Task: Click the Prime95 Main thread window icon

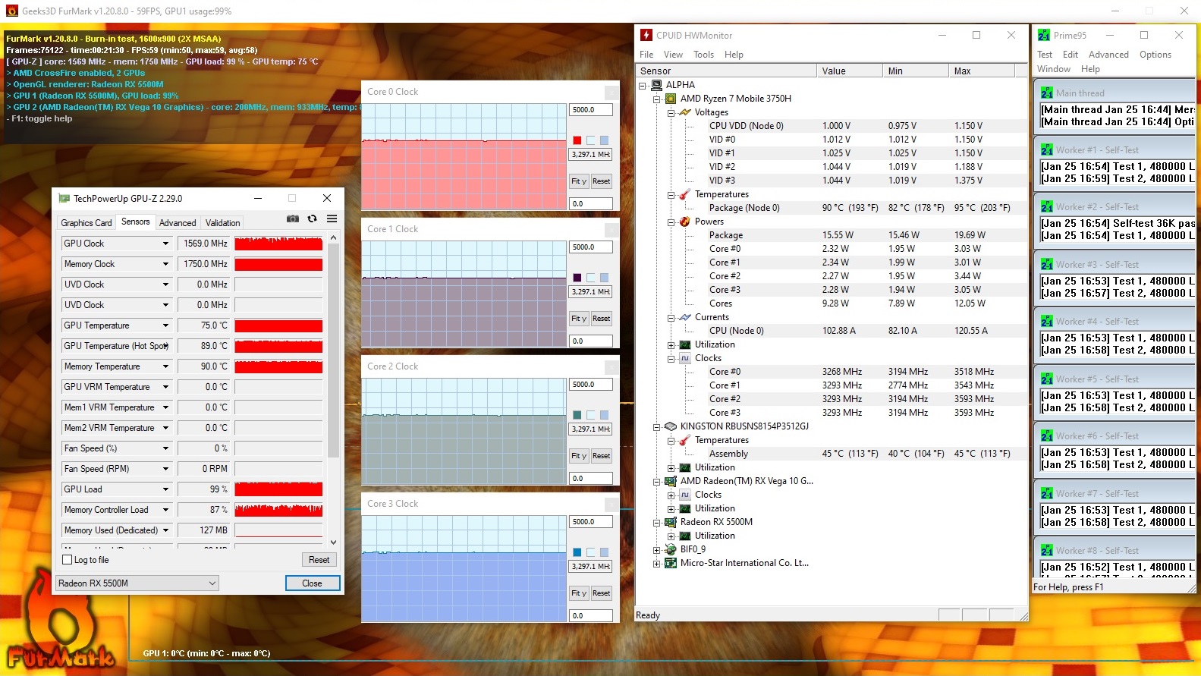Action: coord(1047,93)
